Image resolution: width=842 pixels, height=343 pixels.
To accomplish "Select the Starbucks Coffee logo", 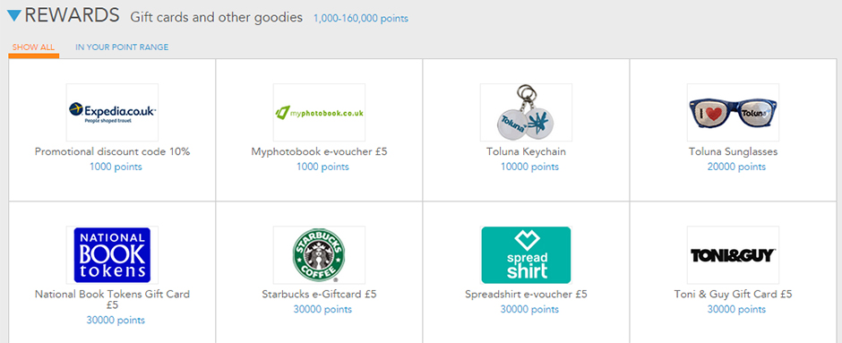I will tap(319, 255).
